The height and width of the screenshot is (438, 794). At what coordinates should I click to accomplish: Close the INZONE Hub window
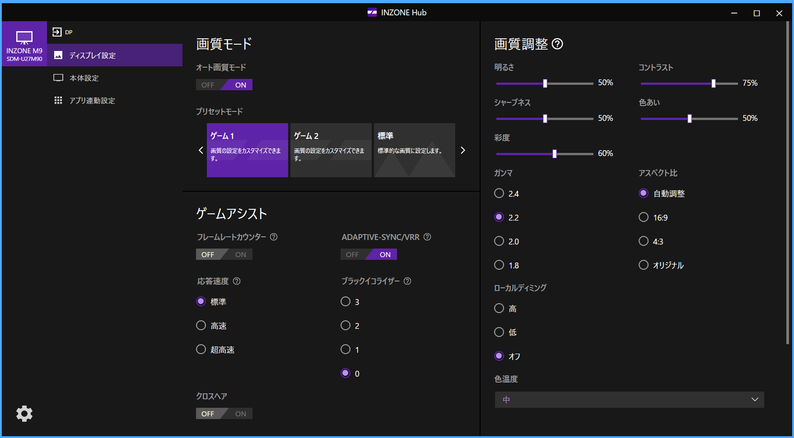(780, 13)
